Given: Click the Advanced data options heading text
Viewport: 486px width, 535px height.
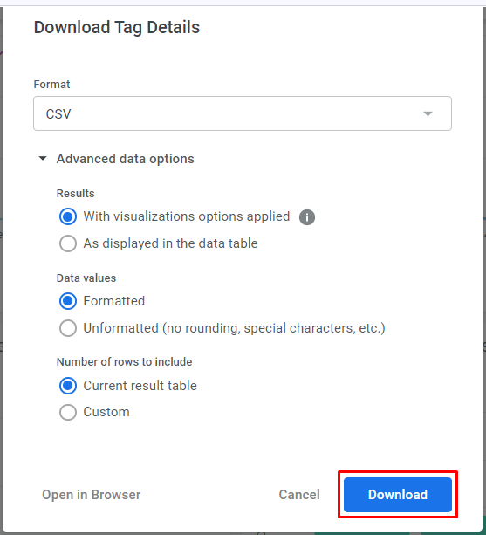Looking at the screenshot, I should (125, 159).
